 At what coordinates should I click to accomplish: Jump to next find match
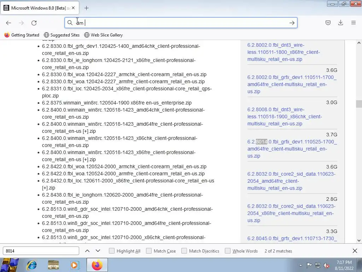click(98, 251)
